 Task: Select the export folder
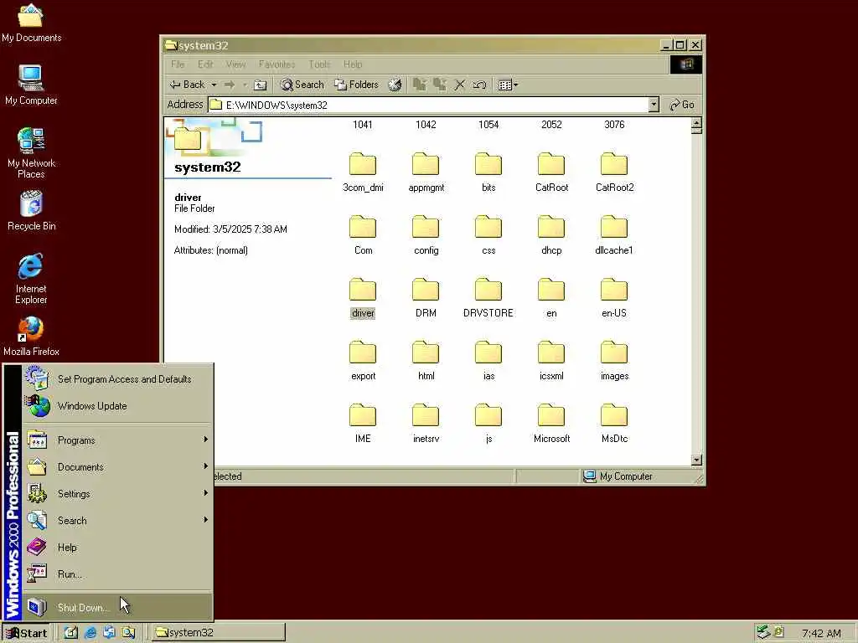363,361
